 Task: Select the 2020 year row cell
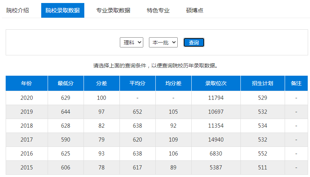pyautogui.click(x=26, y=98)
